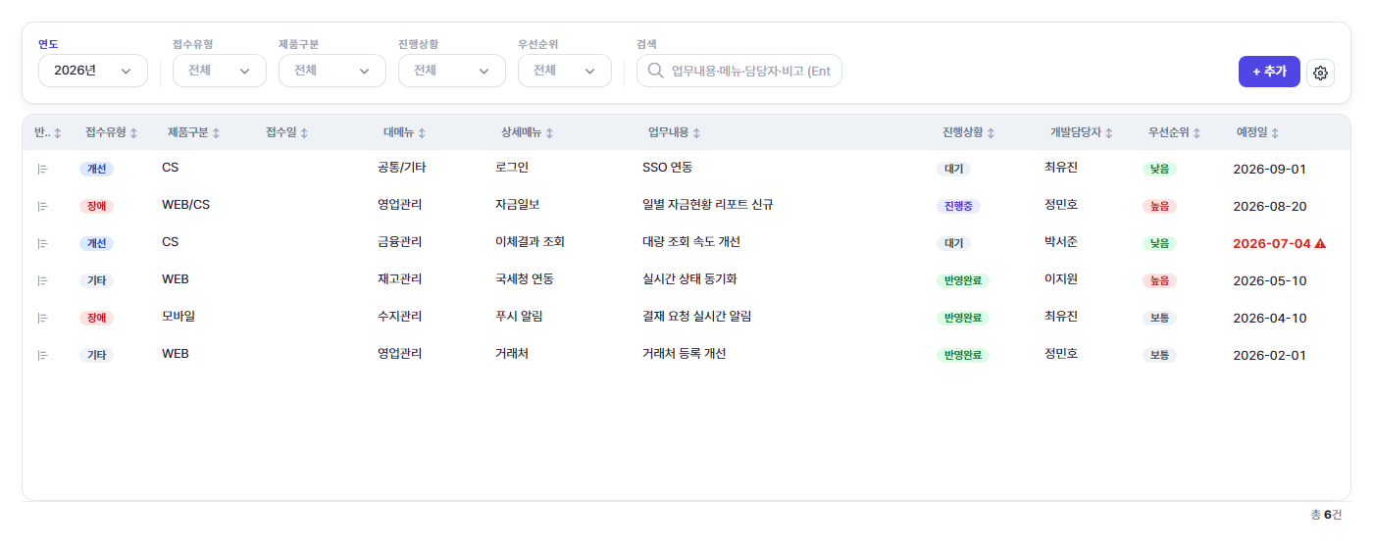Click the 2026-08-20 date cell

click(1270, 206)
